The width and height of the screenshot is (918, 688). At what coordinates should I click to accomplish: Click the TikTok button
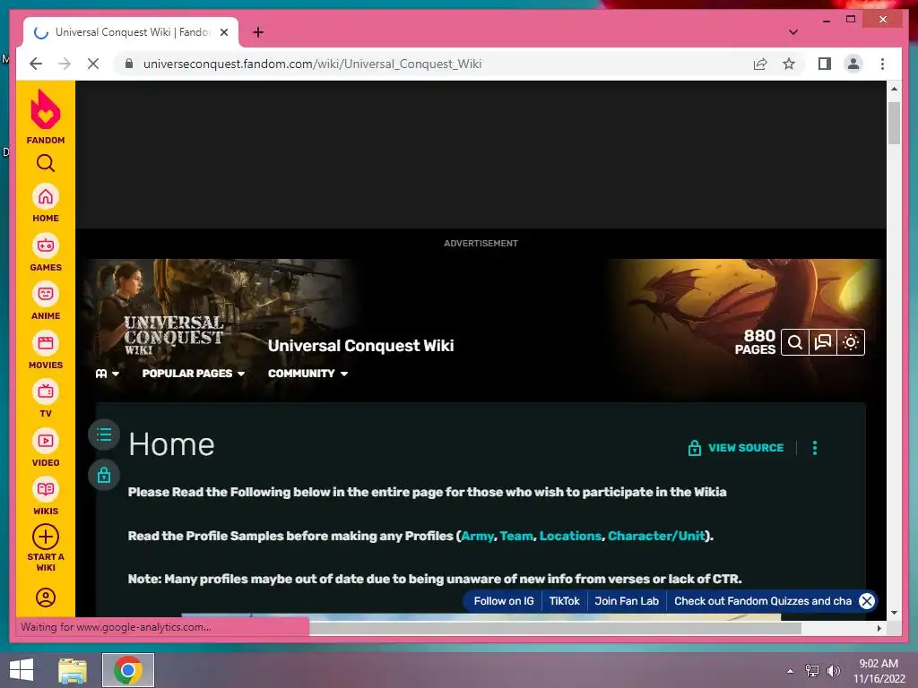565,601
